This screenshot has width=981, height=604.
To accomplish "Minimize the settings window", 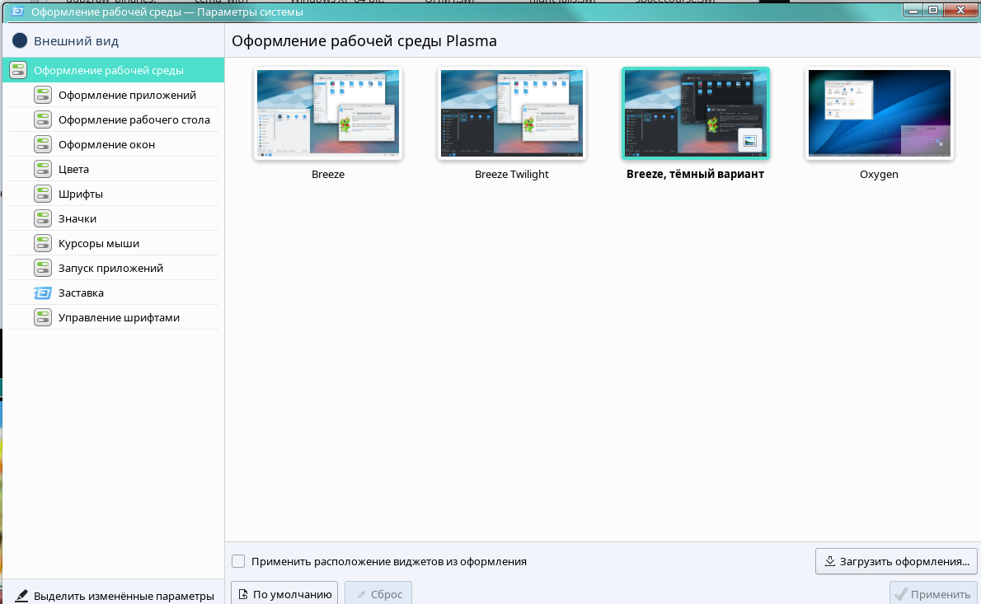I will pyautogui.click(x=913, y=10).
